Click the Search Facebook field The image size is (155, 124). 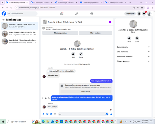click(22, 14)
